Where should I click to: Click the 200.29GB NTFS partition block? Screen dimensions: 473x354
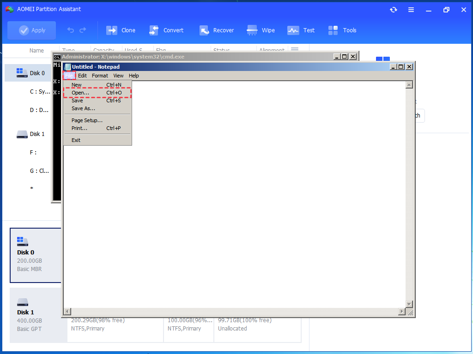[x=115, y=330]
